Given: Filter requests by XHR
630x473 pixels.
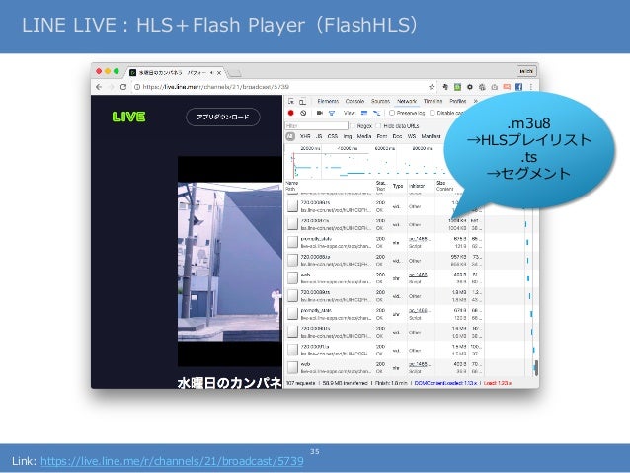Looking at the screenshot, I should 305,136.
